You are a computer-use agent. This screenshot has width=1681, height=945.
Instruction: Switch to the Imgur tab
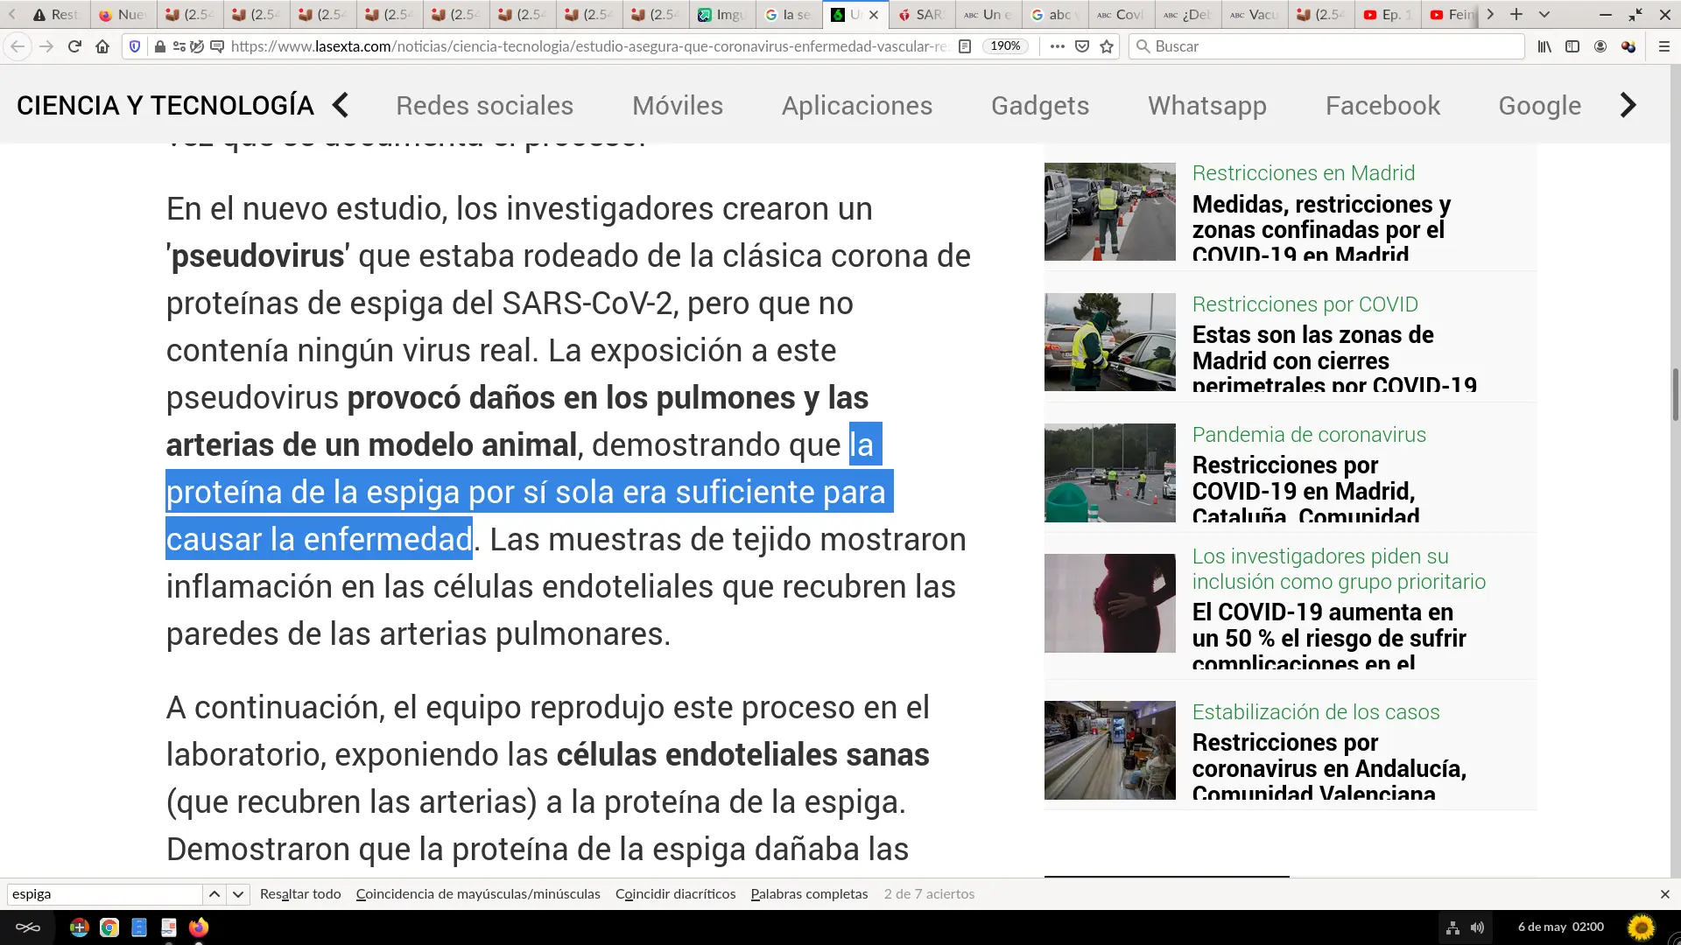coord(722,14)
